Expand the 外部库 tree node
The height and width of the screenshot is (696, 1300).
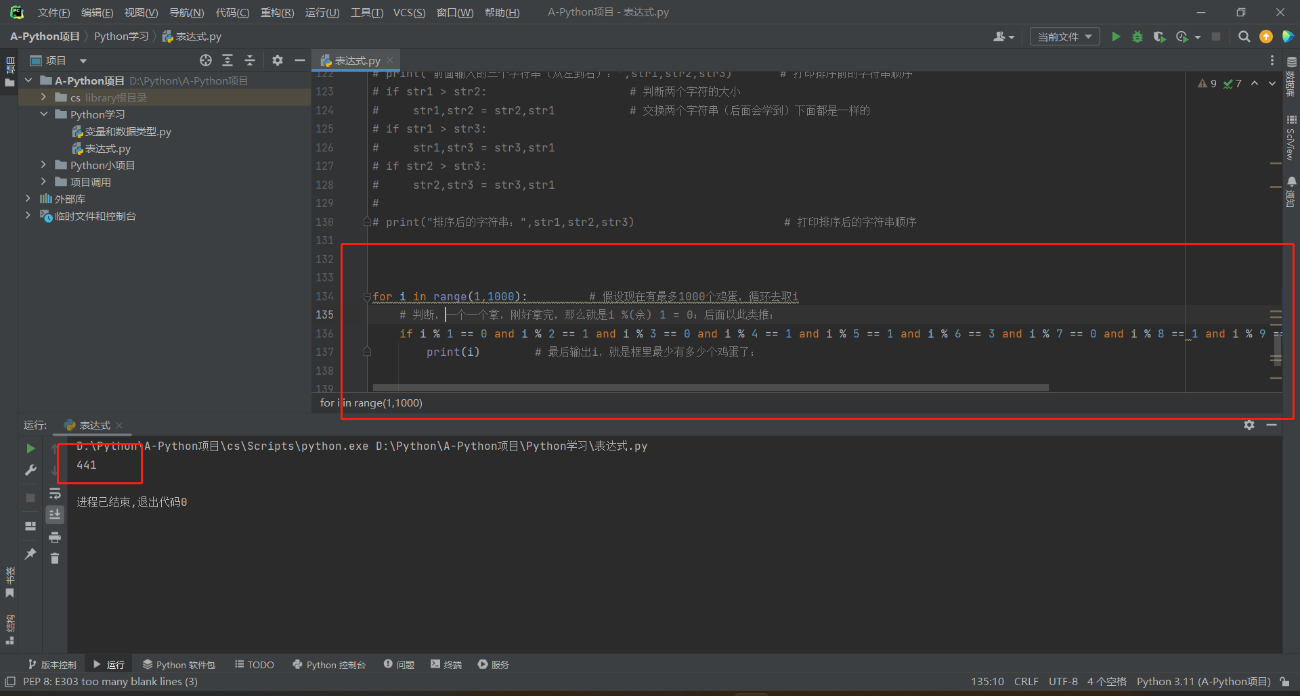tap(28, 199)
